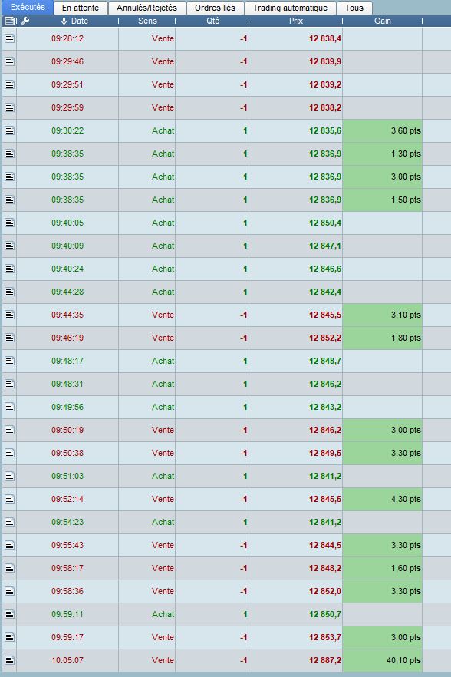Viewport: 451px width, 677px height.
Task: Select the 1,80 pts gain cell
Action: coord(383,338)
